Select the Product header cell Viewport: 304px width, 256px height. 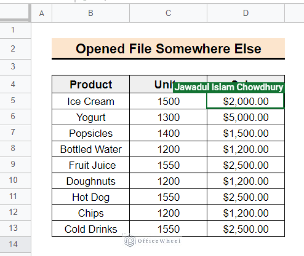tap(91, 85)
